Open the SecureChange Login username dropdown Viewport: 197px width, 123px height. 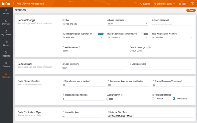click(128, 24)
